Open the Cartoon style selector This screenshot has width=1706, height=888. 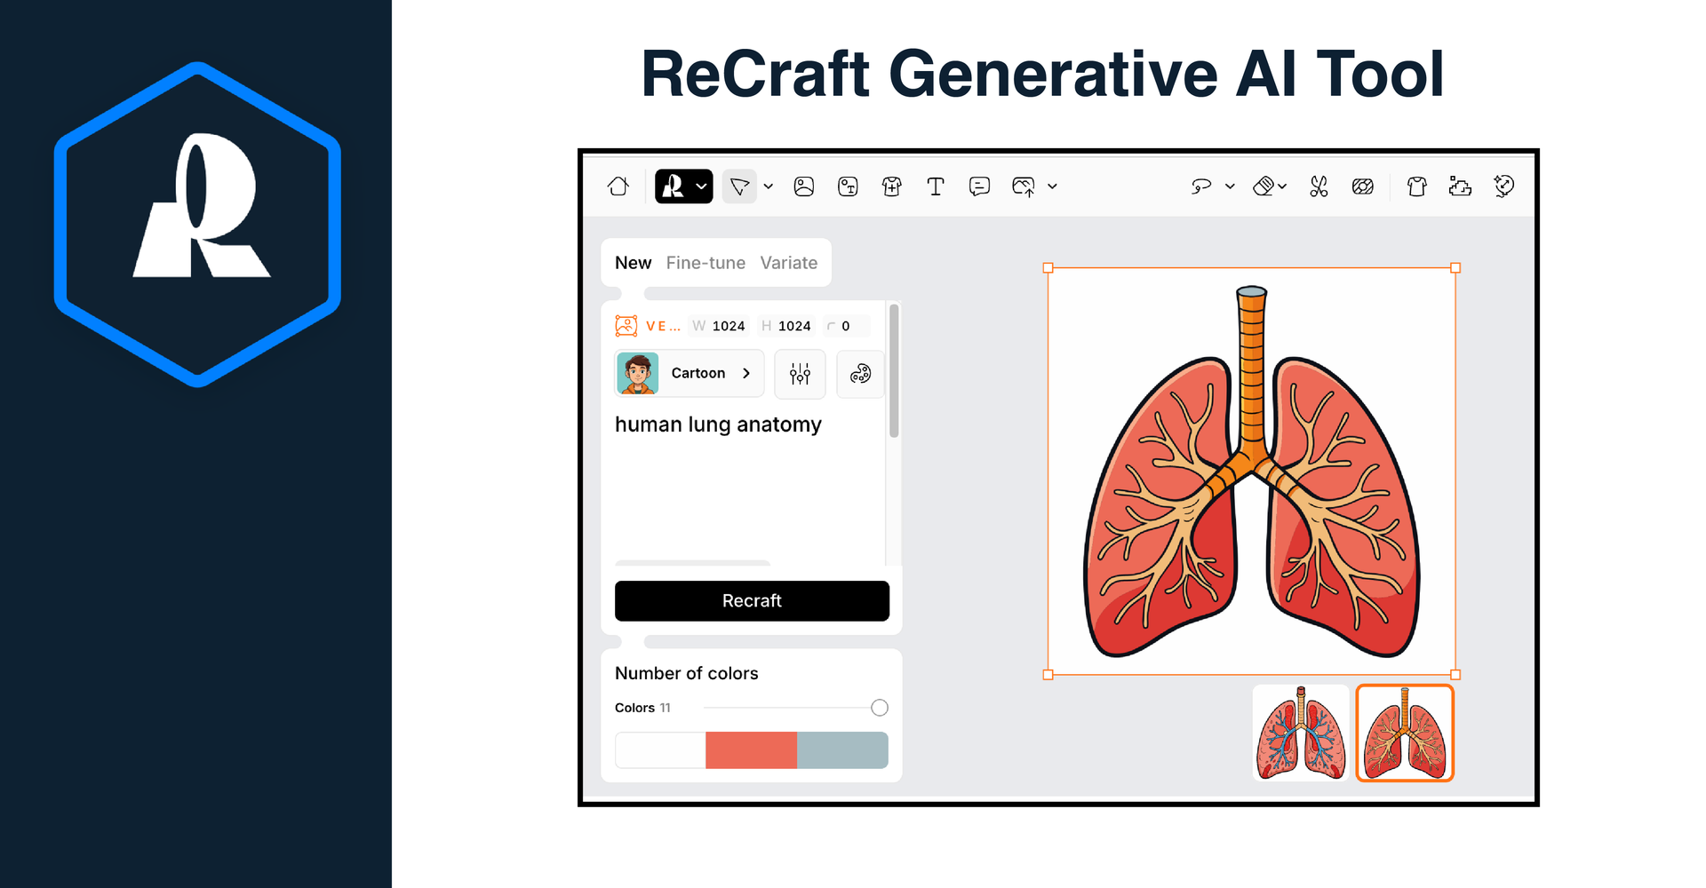tap(689, 373)
